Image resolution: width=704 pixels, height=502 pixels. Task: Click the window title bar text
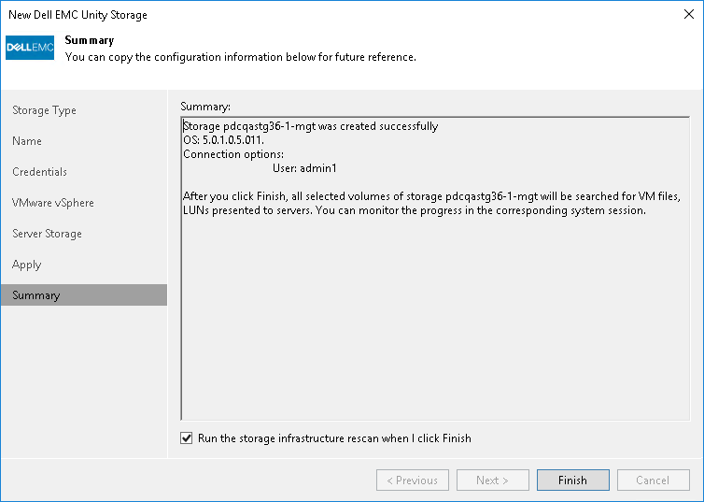(x=77, y=15)
